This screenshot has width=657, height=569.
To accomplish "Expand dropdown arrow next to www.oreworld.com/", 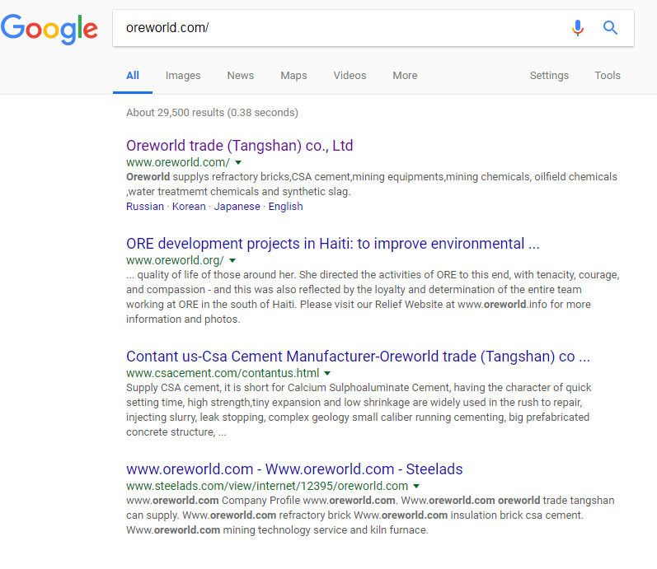I will click(238, 162).
